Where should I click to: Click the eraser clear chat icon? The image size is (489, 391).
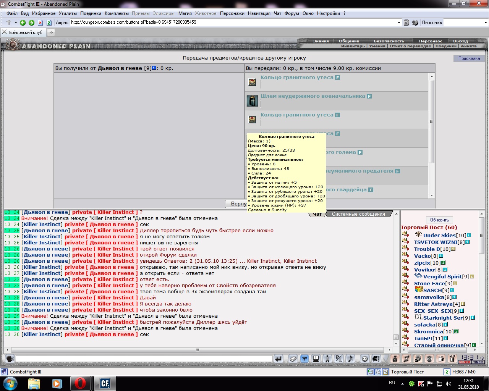point(293,359)
